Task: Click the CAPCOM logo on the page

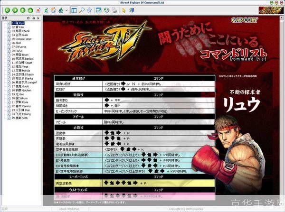Action: [244, 20]
